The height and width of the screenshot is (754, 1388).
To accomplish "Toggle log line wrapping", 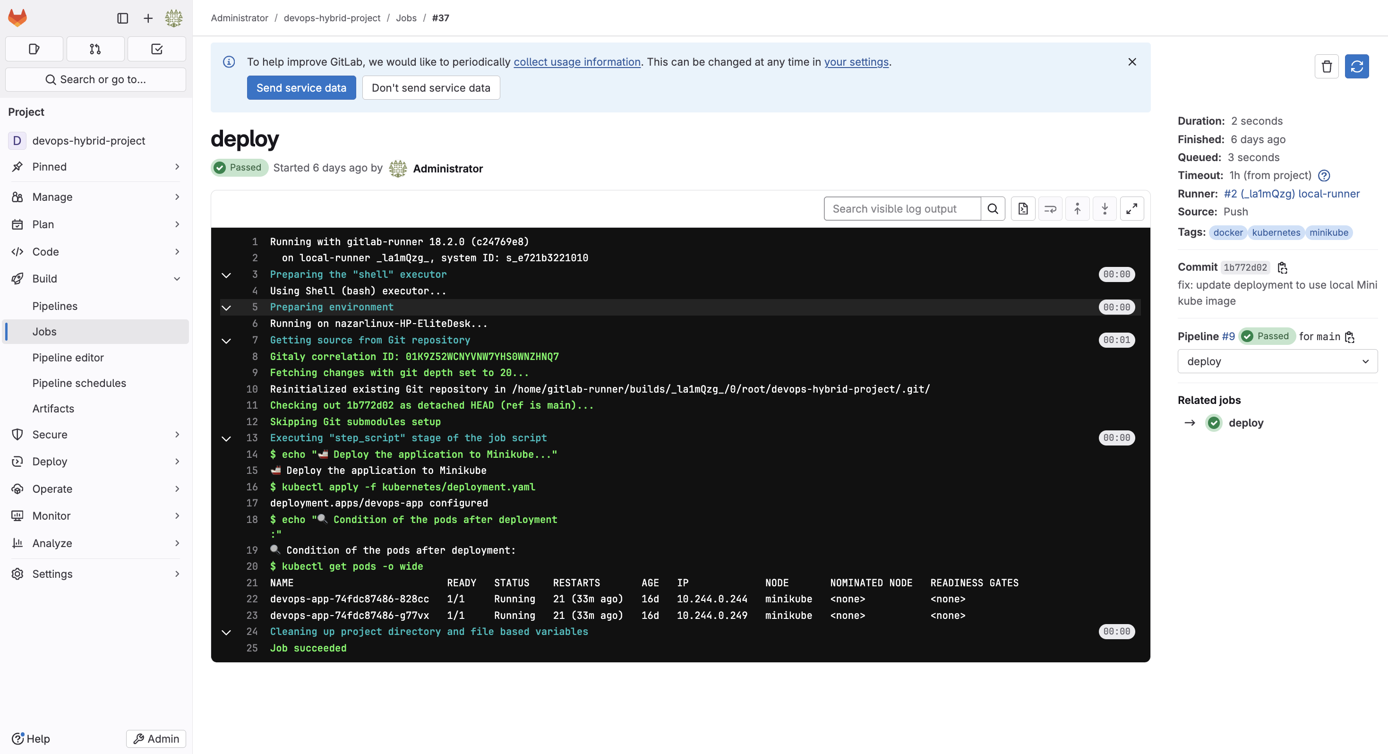I will click(x=1050, y=208).
